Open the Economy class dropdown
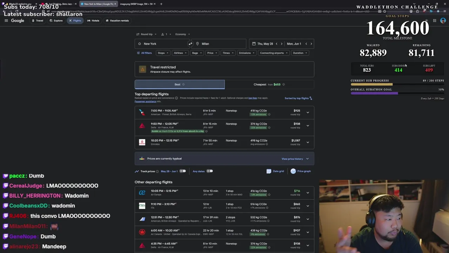This screenshot has height=253, width=449. [182, 34]
